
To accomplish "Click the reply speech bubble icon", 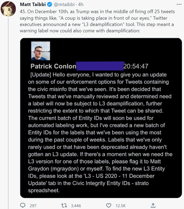I will pos(23,205).
